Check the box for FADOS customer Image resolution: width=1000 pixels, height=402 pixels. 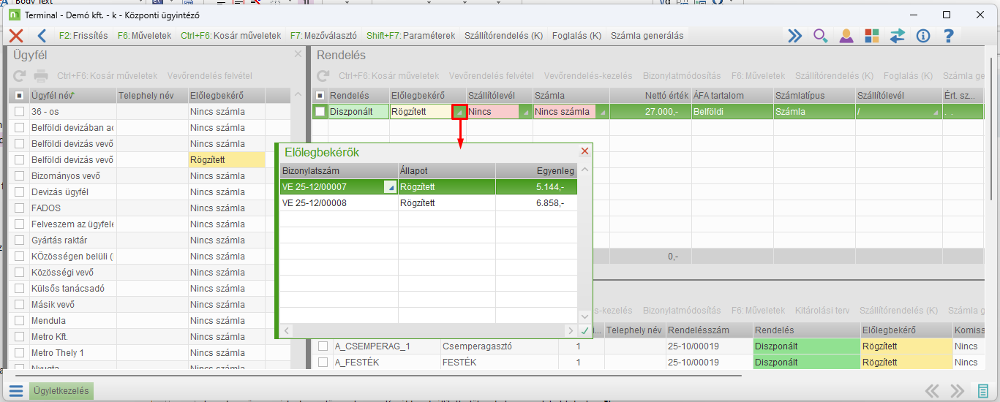click(x=20, y=208)
